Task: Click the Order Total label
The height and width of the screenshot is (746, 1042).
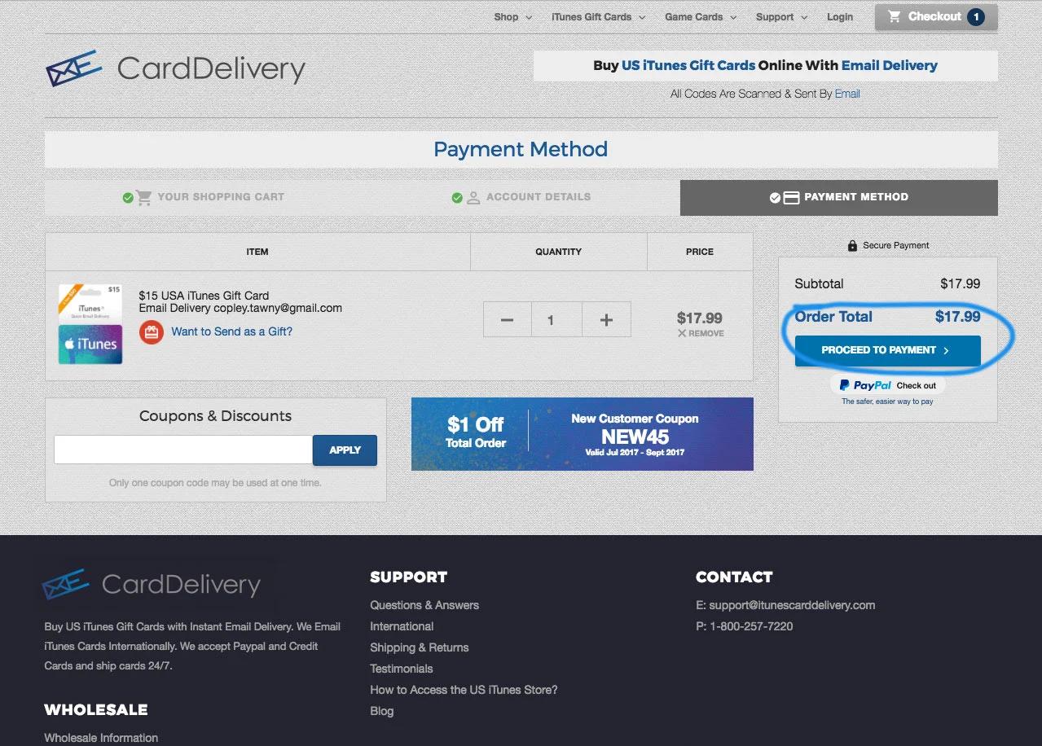Action: [x=833, y=317]
